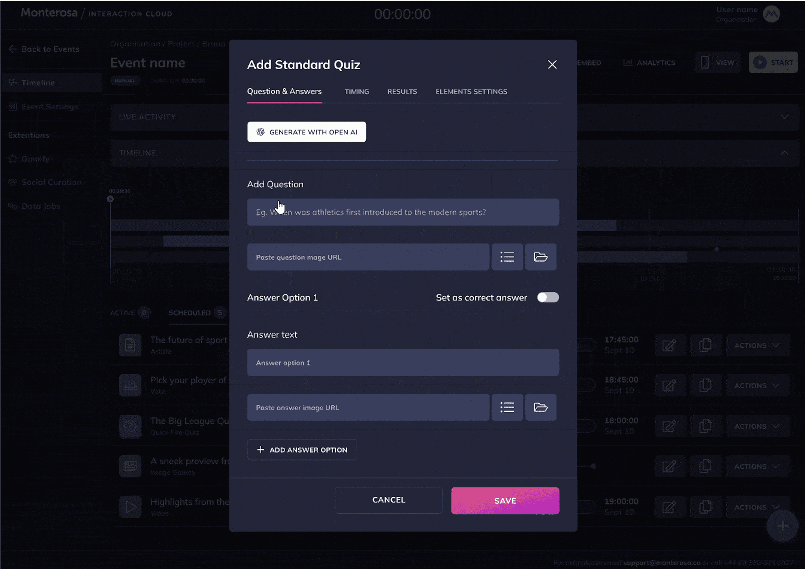Screen dimensions: 805x569
Task: Close the Add Standard Quiz dialog
Action: [552, 65]
